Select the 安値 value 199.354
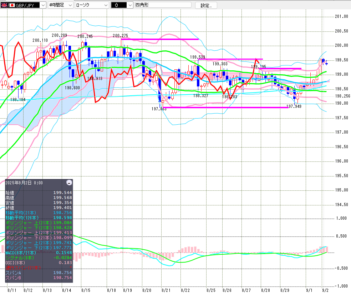This screenshot has width=351, height=294. [62, 203]
